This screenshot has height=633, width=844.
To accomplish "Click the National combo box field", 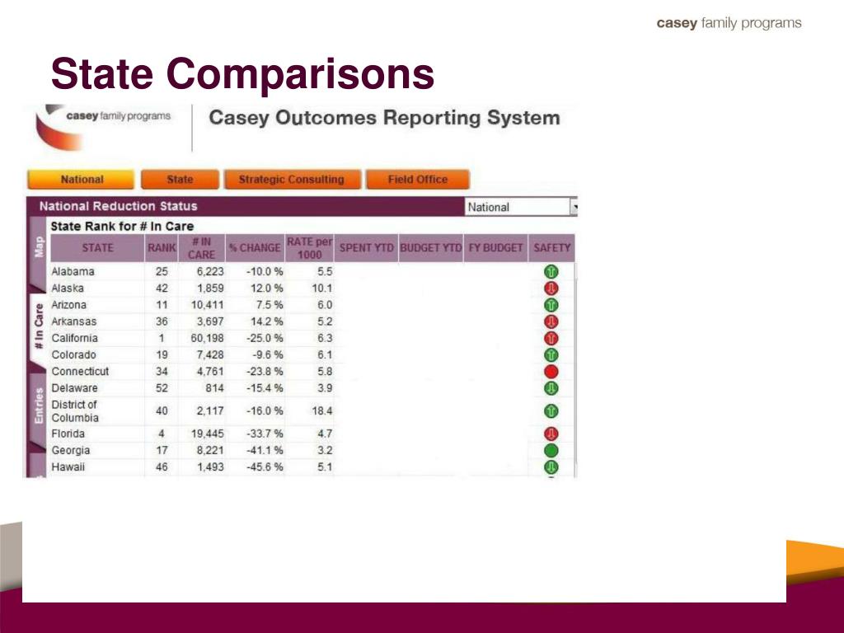I will pyautogui.click(x=521, y=207).
